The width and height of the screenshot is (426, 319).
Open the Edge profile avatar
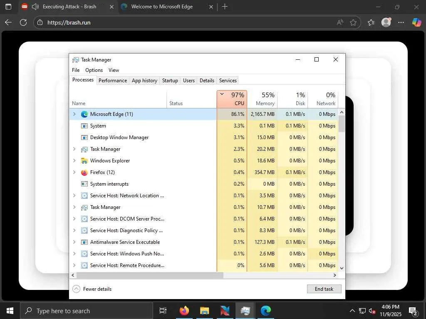pyautogui.click(x=386, y=22)
